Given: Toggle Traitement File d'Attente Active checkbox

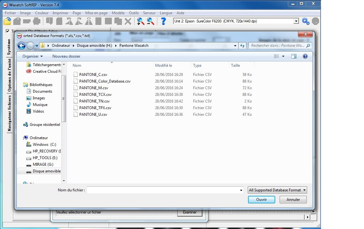Looking at the screenshot, I should point(8,31).
